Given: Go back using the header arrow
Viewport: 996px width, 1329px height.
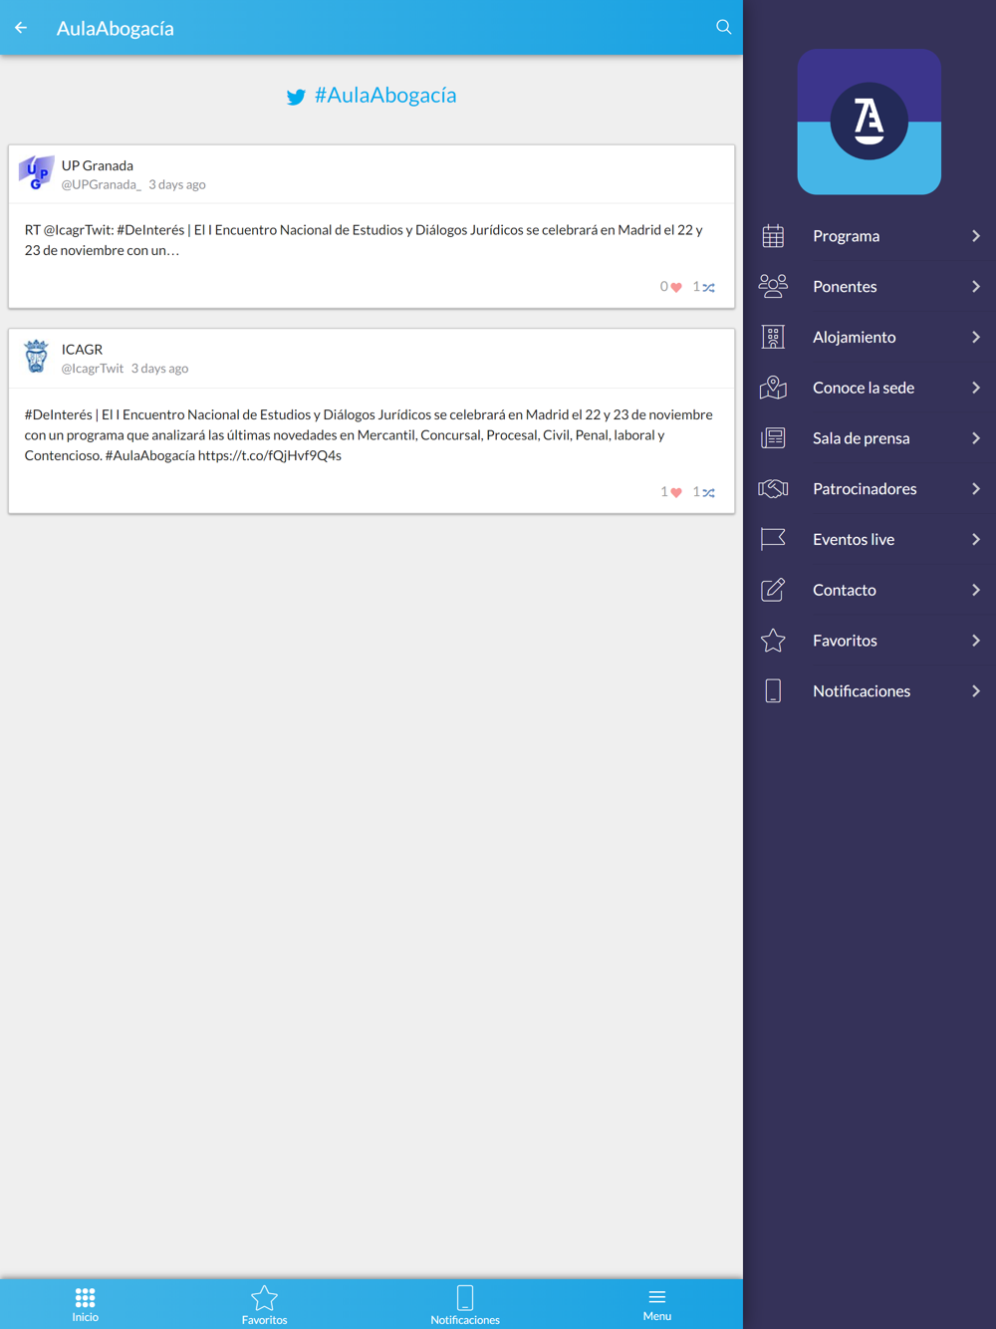Looking at the screenshot, I should (x=21, y=28).
